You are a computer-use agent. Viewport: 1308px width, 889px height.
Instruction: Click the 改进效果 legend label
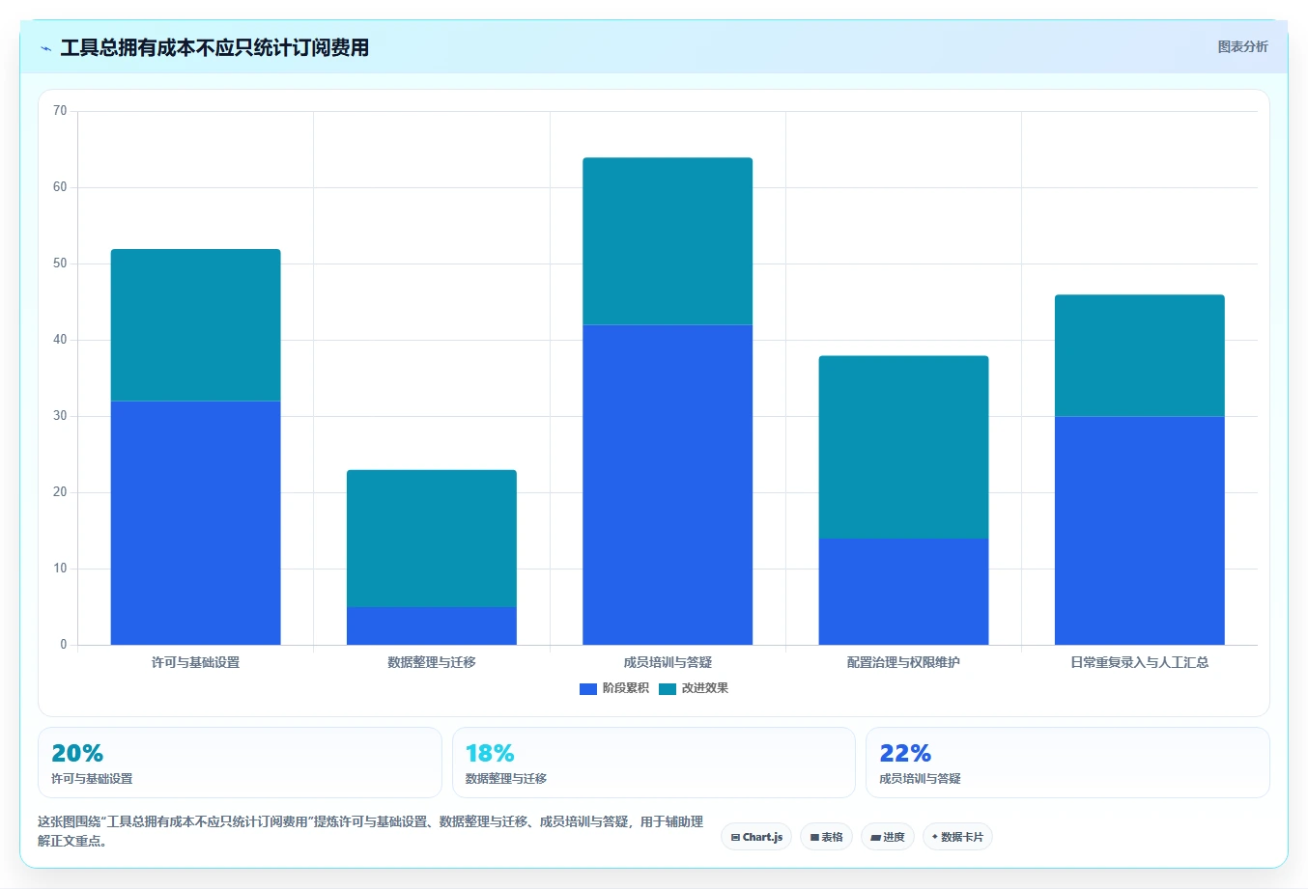pos(704,688)
